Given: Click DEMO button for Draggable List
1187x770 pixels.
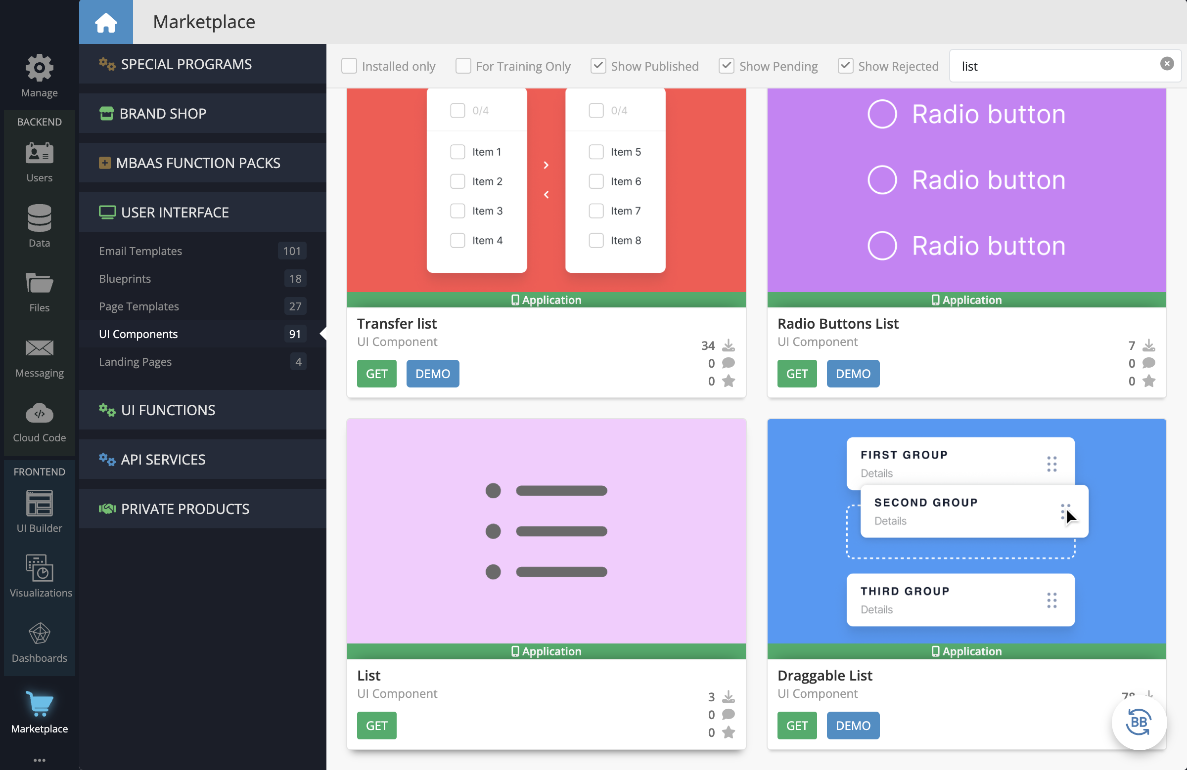Looking at the screenshot, I should 852,724.
